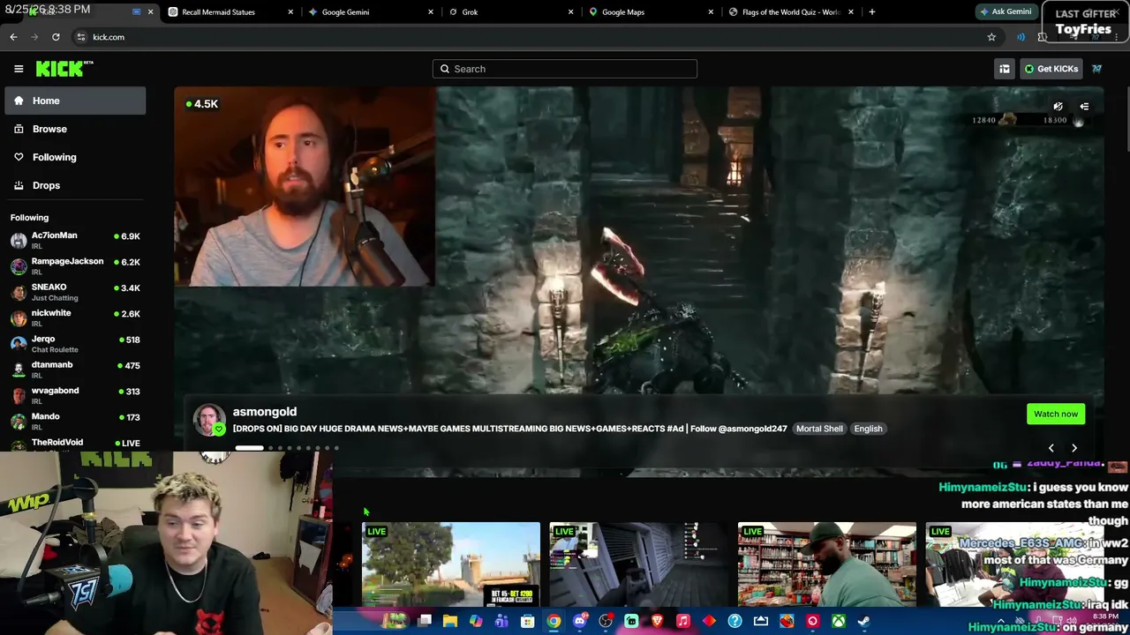Open Browse in the sidebar
Viewport: 1130px width, 635px height.
pyautogui.click(x=75, y=129)
